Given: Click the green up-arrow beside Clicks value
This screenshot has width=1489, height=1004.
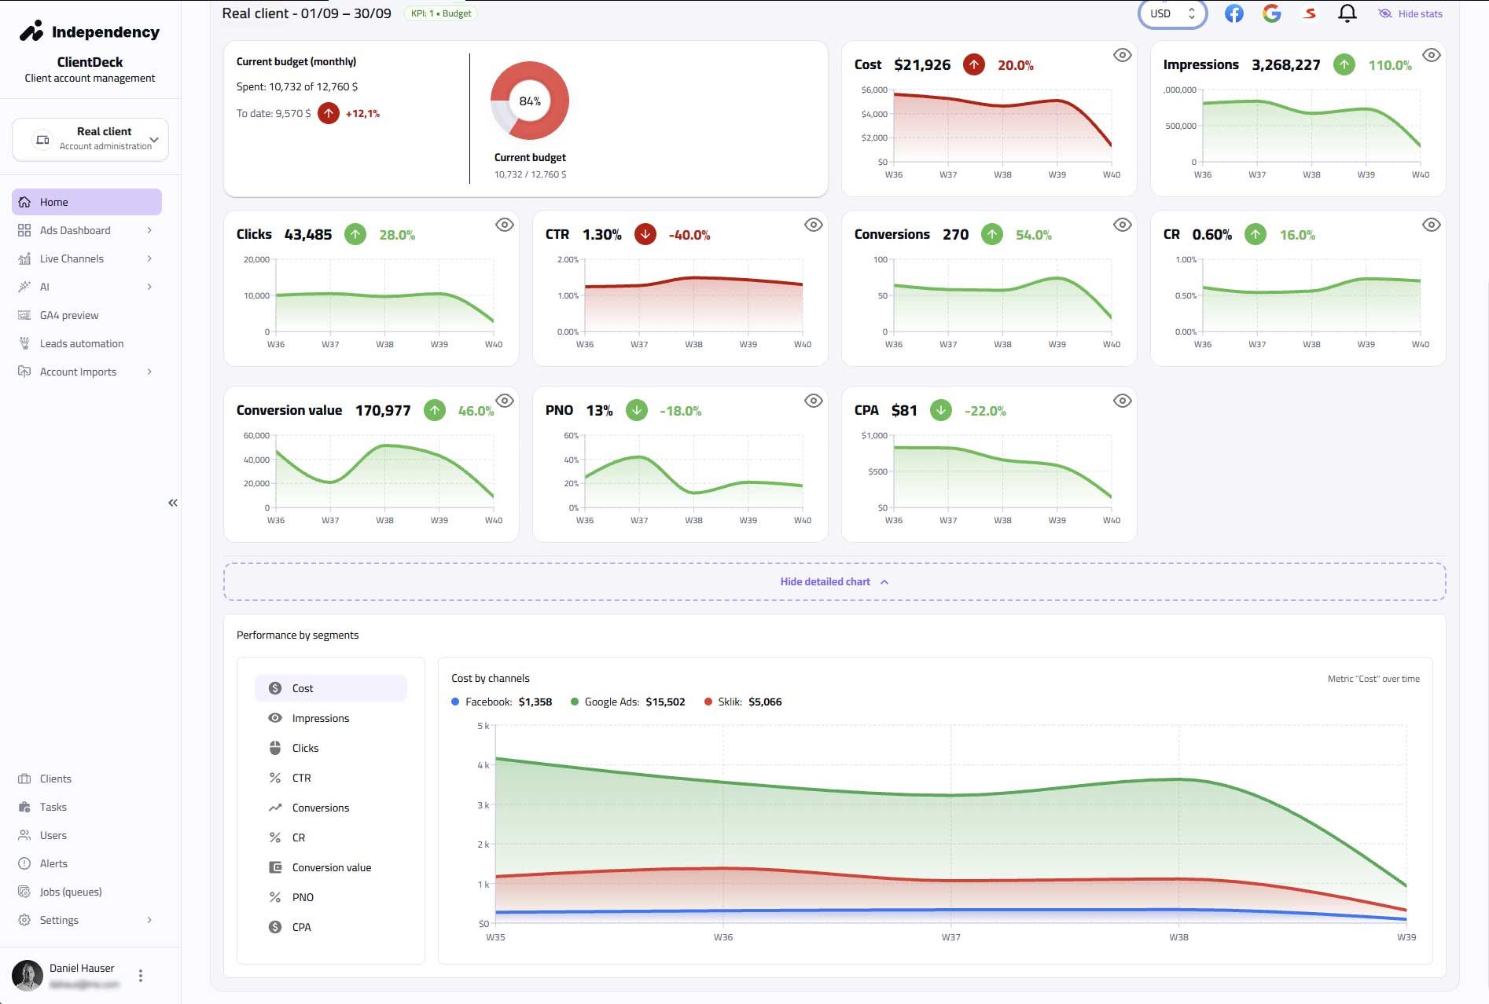Looking at the screenshot, I should tap(355, 234).
